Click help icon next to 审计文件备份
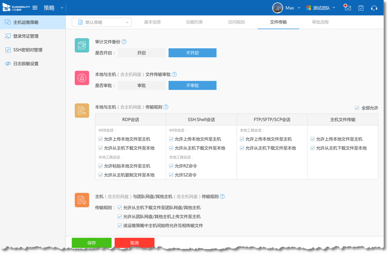The width and height of the screenshot is (388, 254). (124, 42)
